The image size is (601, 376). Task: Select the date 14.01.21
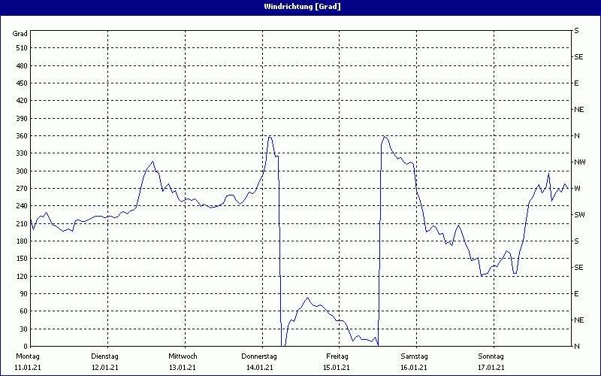click(x=259, y=368)
